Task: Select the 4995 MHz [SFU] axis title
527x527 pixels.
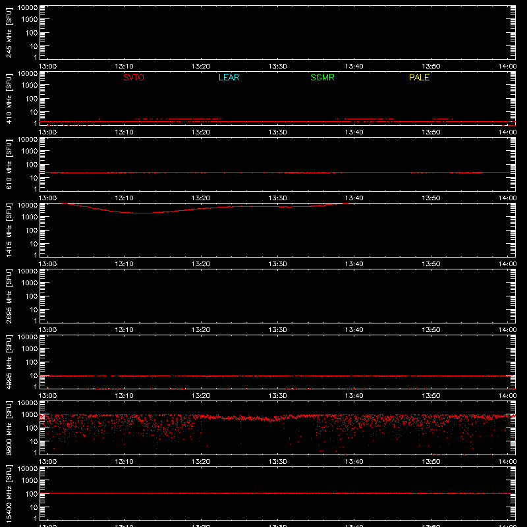Action: pyautogui.click(x=9, y=362)
